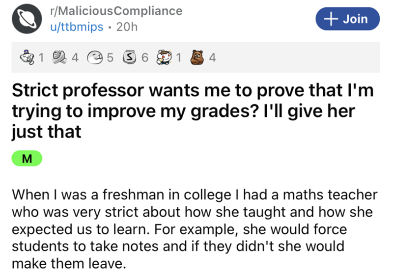The height and width of the screenshot is (279, 393).
Task: Click the count beside clasped hands award
Action: pyautogui.click(x=75, y=59)
